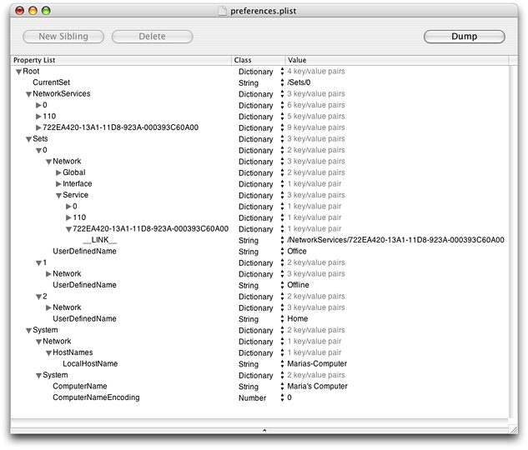The width and height of the screenshot is (528, 450).
Task: Select the ComputerName row
Action: pos(80,387)
